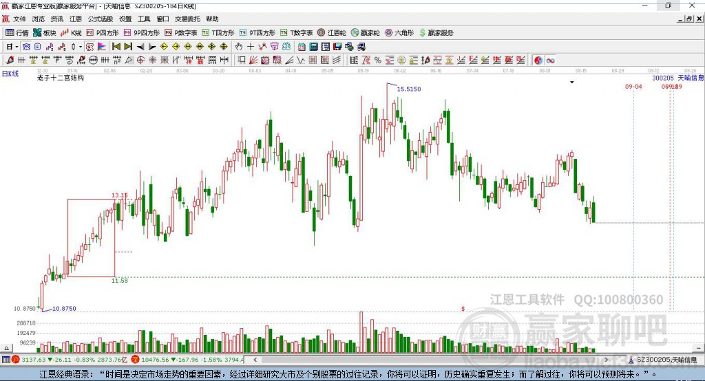Launch the 江恩轮 Gann wheel
This screenshot has height=381, width=705.
(332, 33)
